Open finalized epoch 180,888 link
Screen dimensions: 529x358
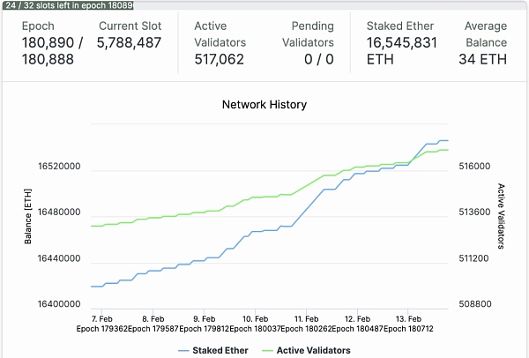50,59
